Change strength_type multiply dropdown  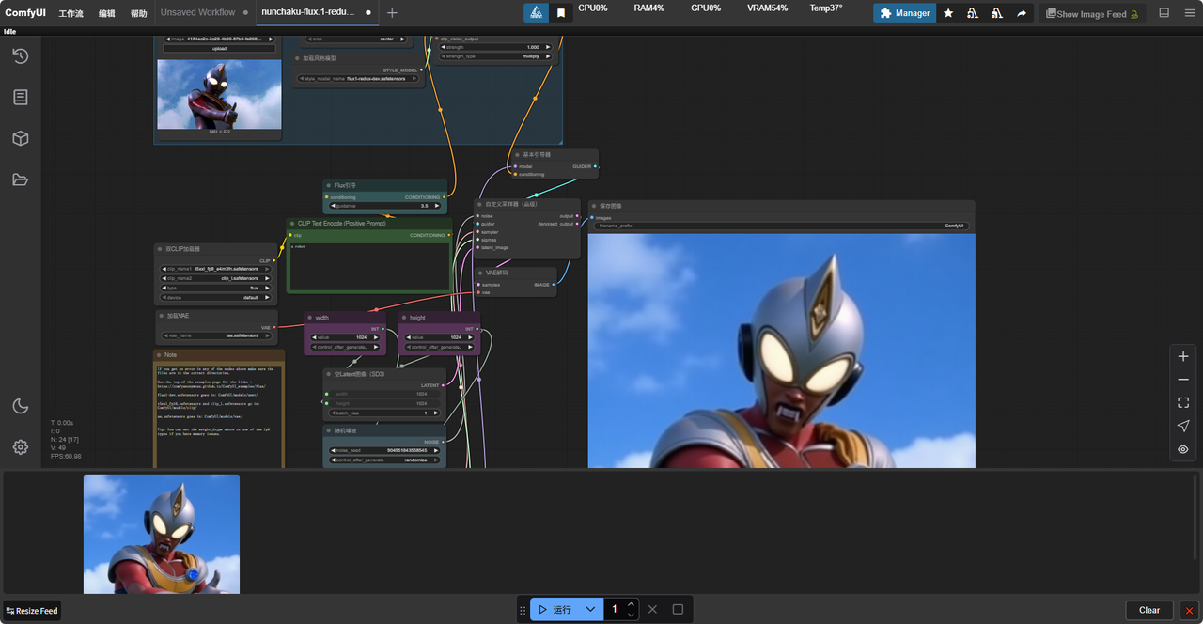click(495, 56)
